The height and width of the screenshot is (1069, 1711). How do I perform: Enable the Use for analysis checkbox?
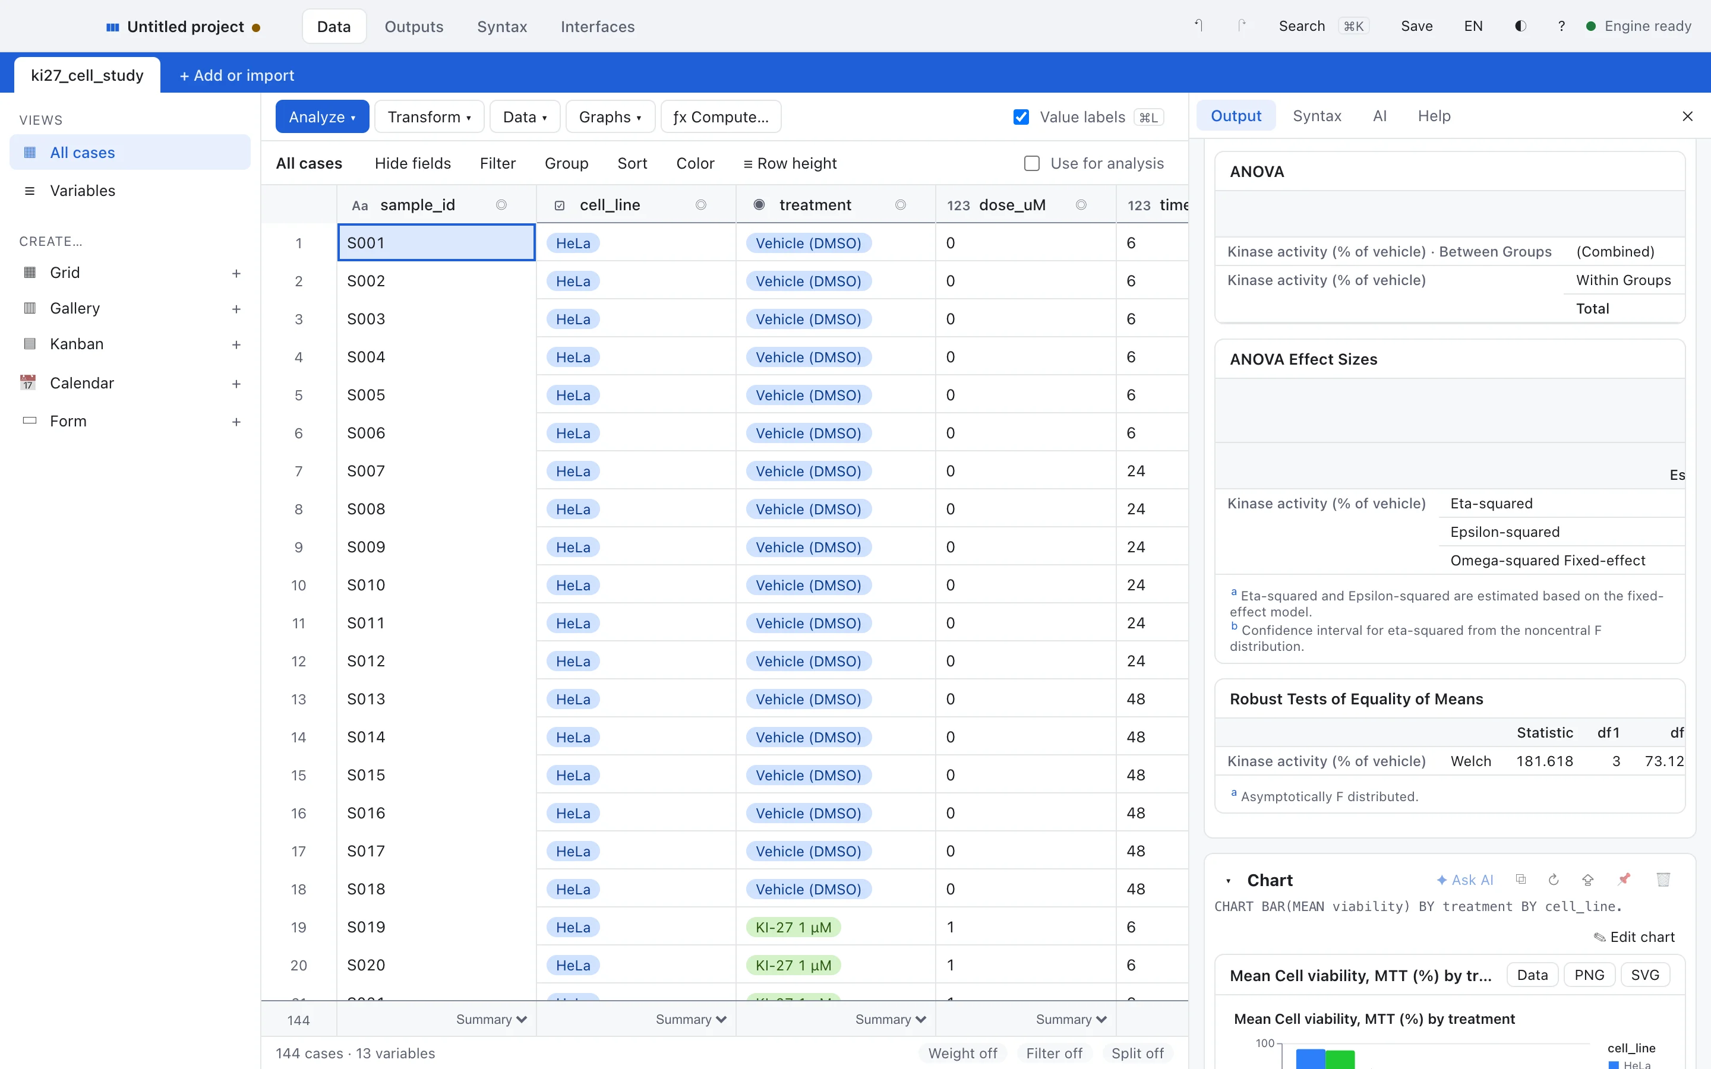[1033, 164]
